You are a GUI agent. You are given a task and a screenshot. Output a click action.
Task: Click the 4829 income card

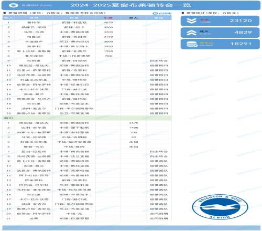click(220, 33)
